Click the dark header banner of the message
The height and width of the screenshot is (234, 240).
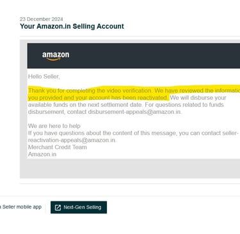click(134, 56)
